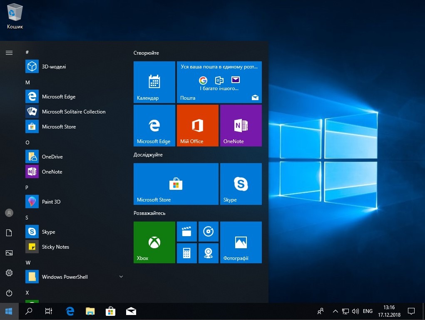The image size is (425, 320).
Task: Close Start menu via taskbar Start button
Action: (x=9, y=311)
